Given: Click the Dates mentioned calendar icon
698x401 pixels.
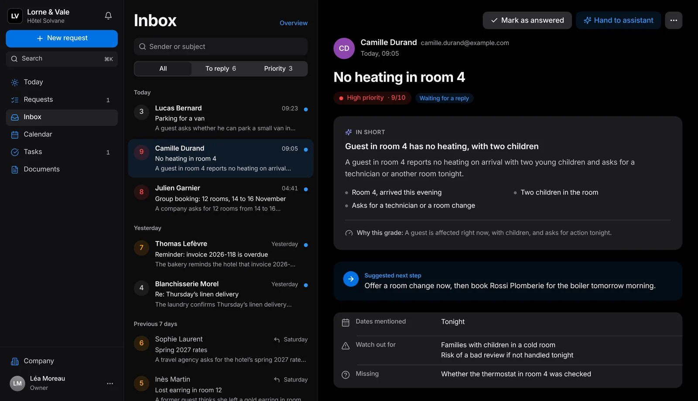Looking at the screenshot, I should (346, 323).
